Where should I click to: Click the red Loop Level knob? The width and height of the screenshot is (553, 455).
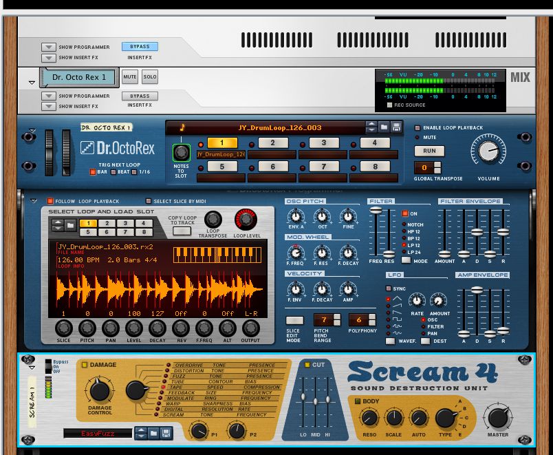click(246, 220)
